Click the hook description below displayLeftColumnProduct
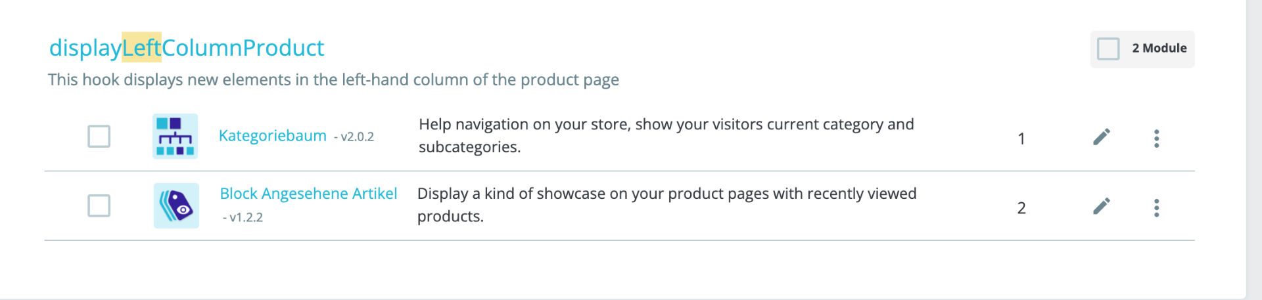The image size is (1262, 300). (x=333, y=80)
